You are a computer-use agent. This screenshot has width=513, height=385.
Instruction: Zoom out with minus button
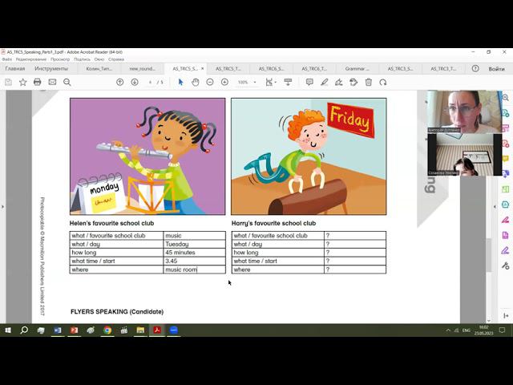point(210,82)
